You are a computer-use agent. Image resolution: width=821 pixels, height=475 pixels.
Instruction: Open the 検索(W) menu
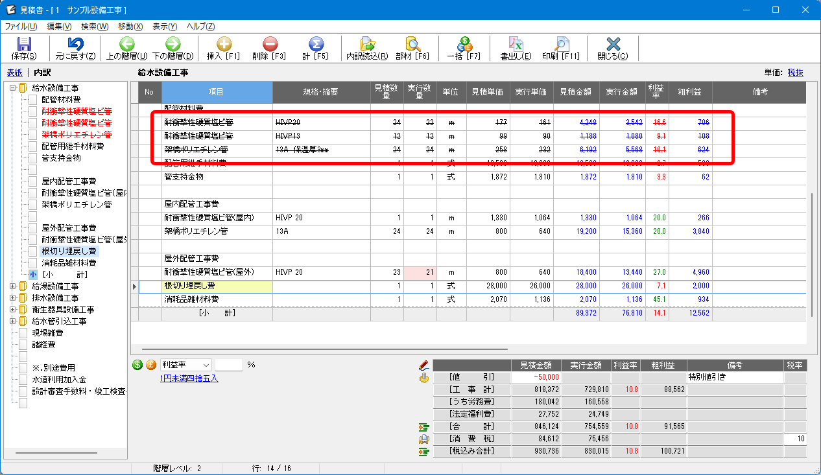[x=95, y=27]
